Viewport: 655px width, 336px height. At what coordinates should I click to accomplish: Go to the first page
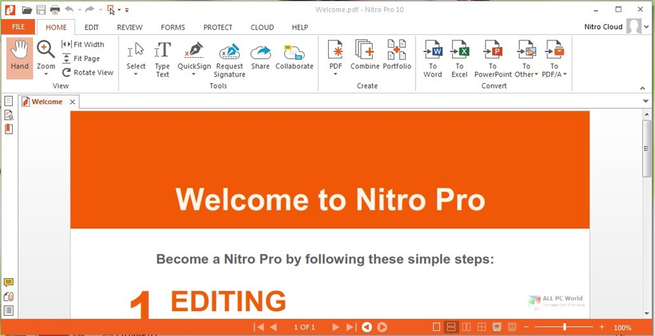click(259, 327)
